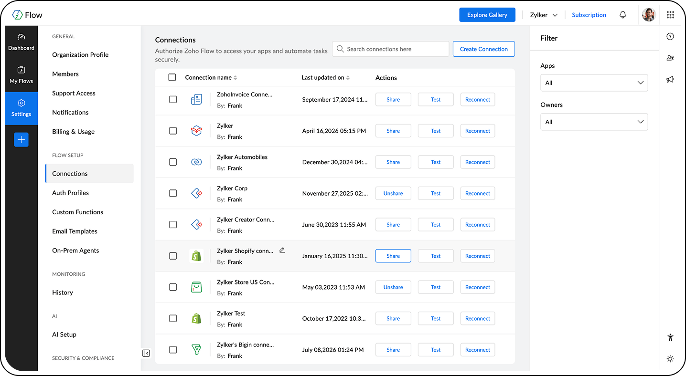Open the Apps filter dropdown

tap(594, 83)
